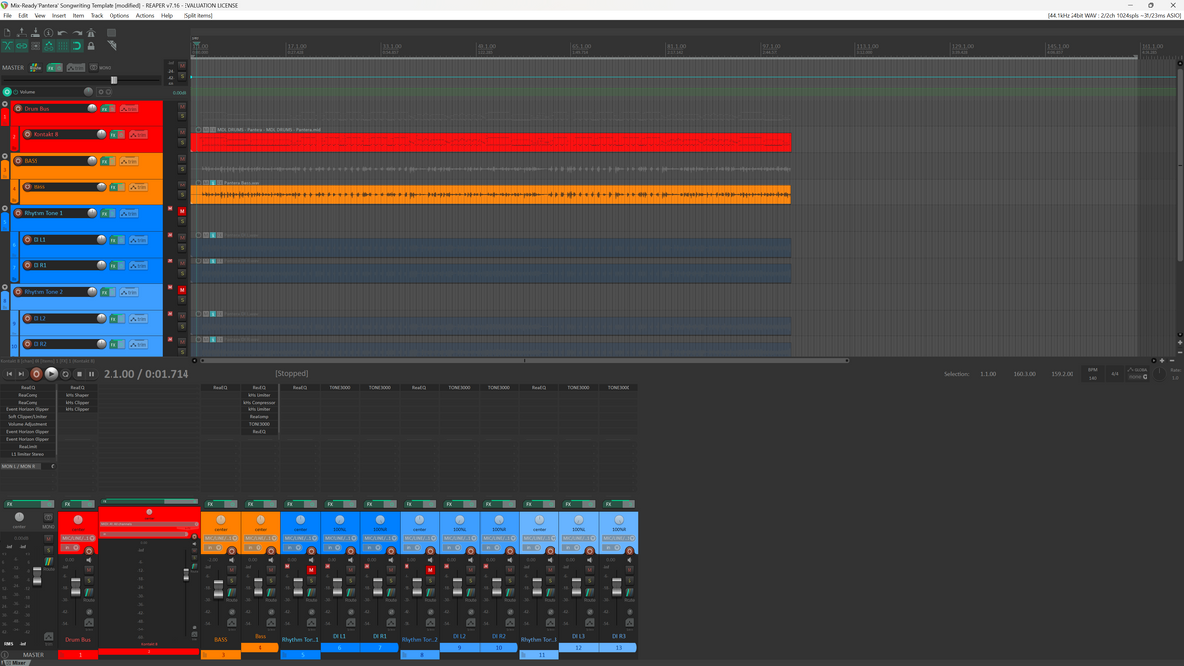Click kHs Compressor in Bass FX list
This screenshot has width=1184, height=666.
(259, 402)
